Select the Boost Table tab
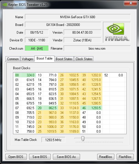Image resolution: width=139 pixels, height=164 pixels. click(45, 58)
